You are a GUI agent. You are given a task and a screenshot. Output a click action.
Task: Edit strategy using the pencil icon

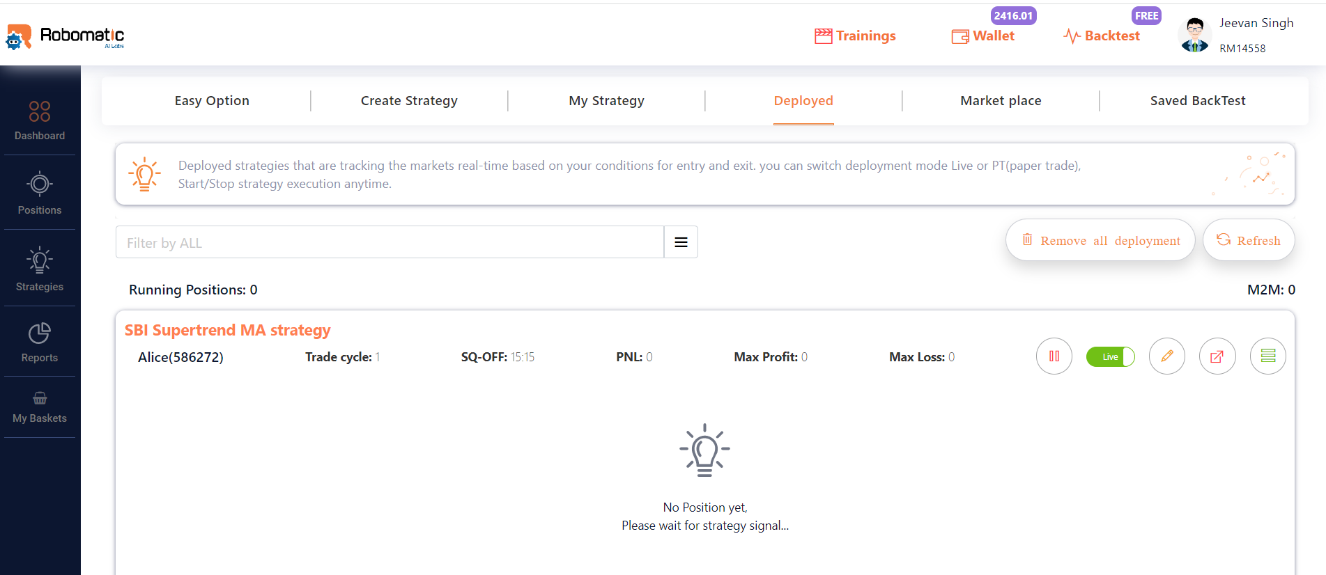(1167, 356)
